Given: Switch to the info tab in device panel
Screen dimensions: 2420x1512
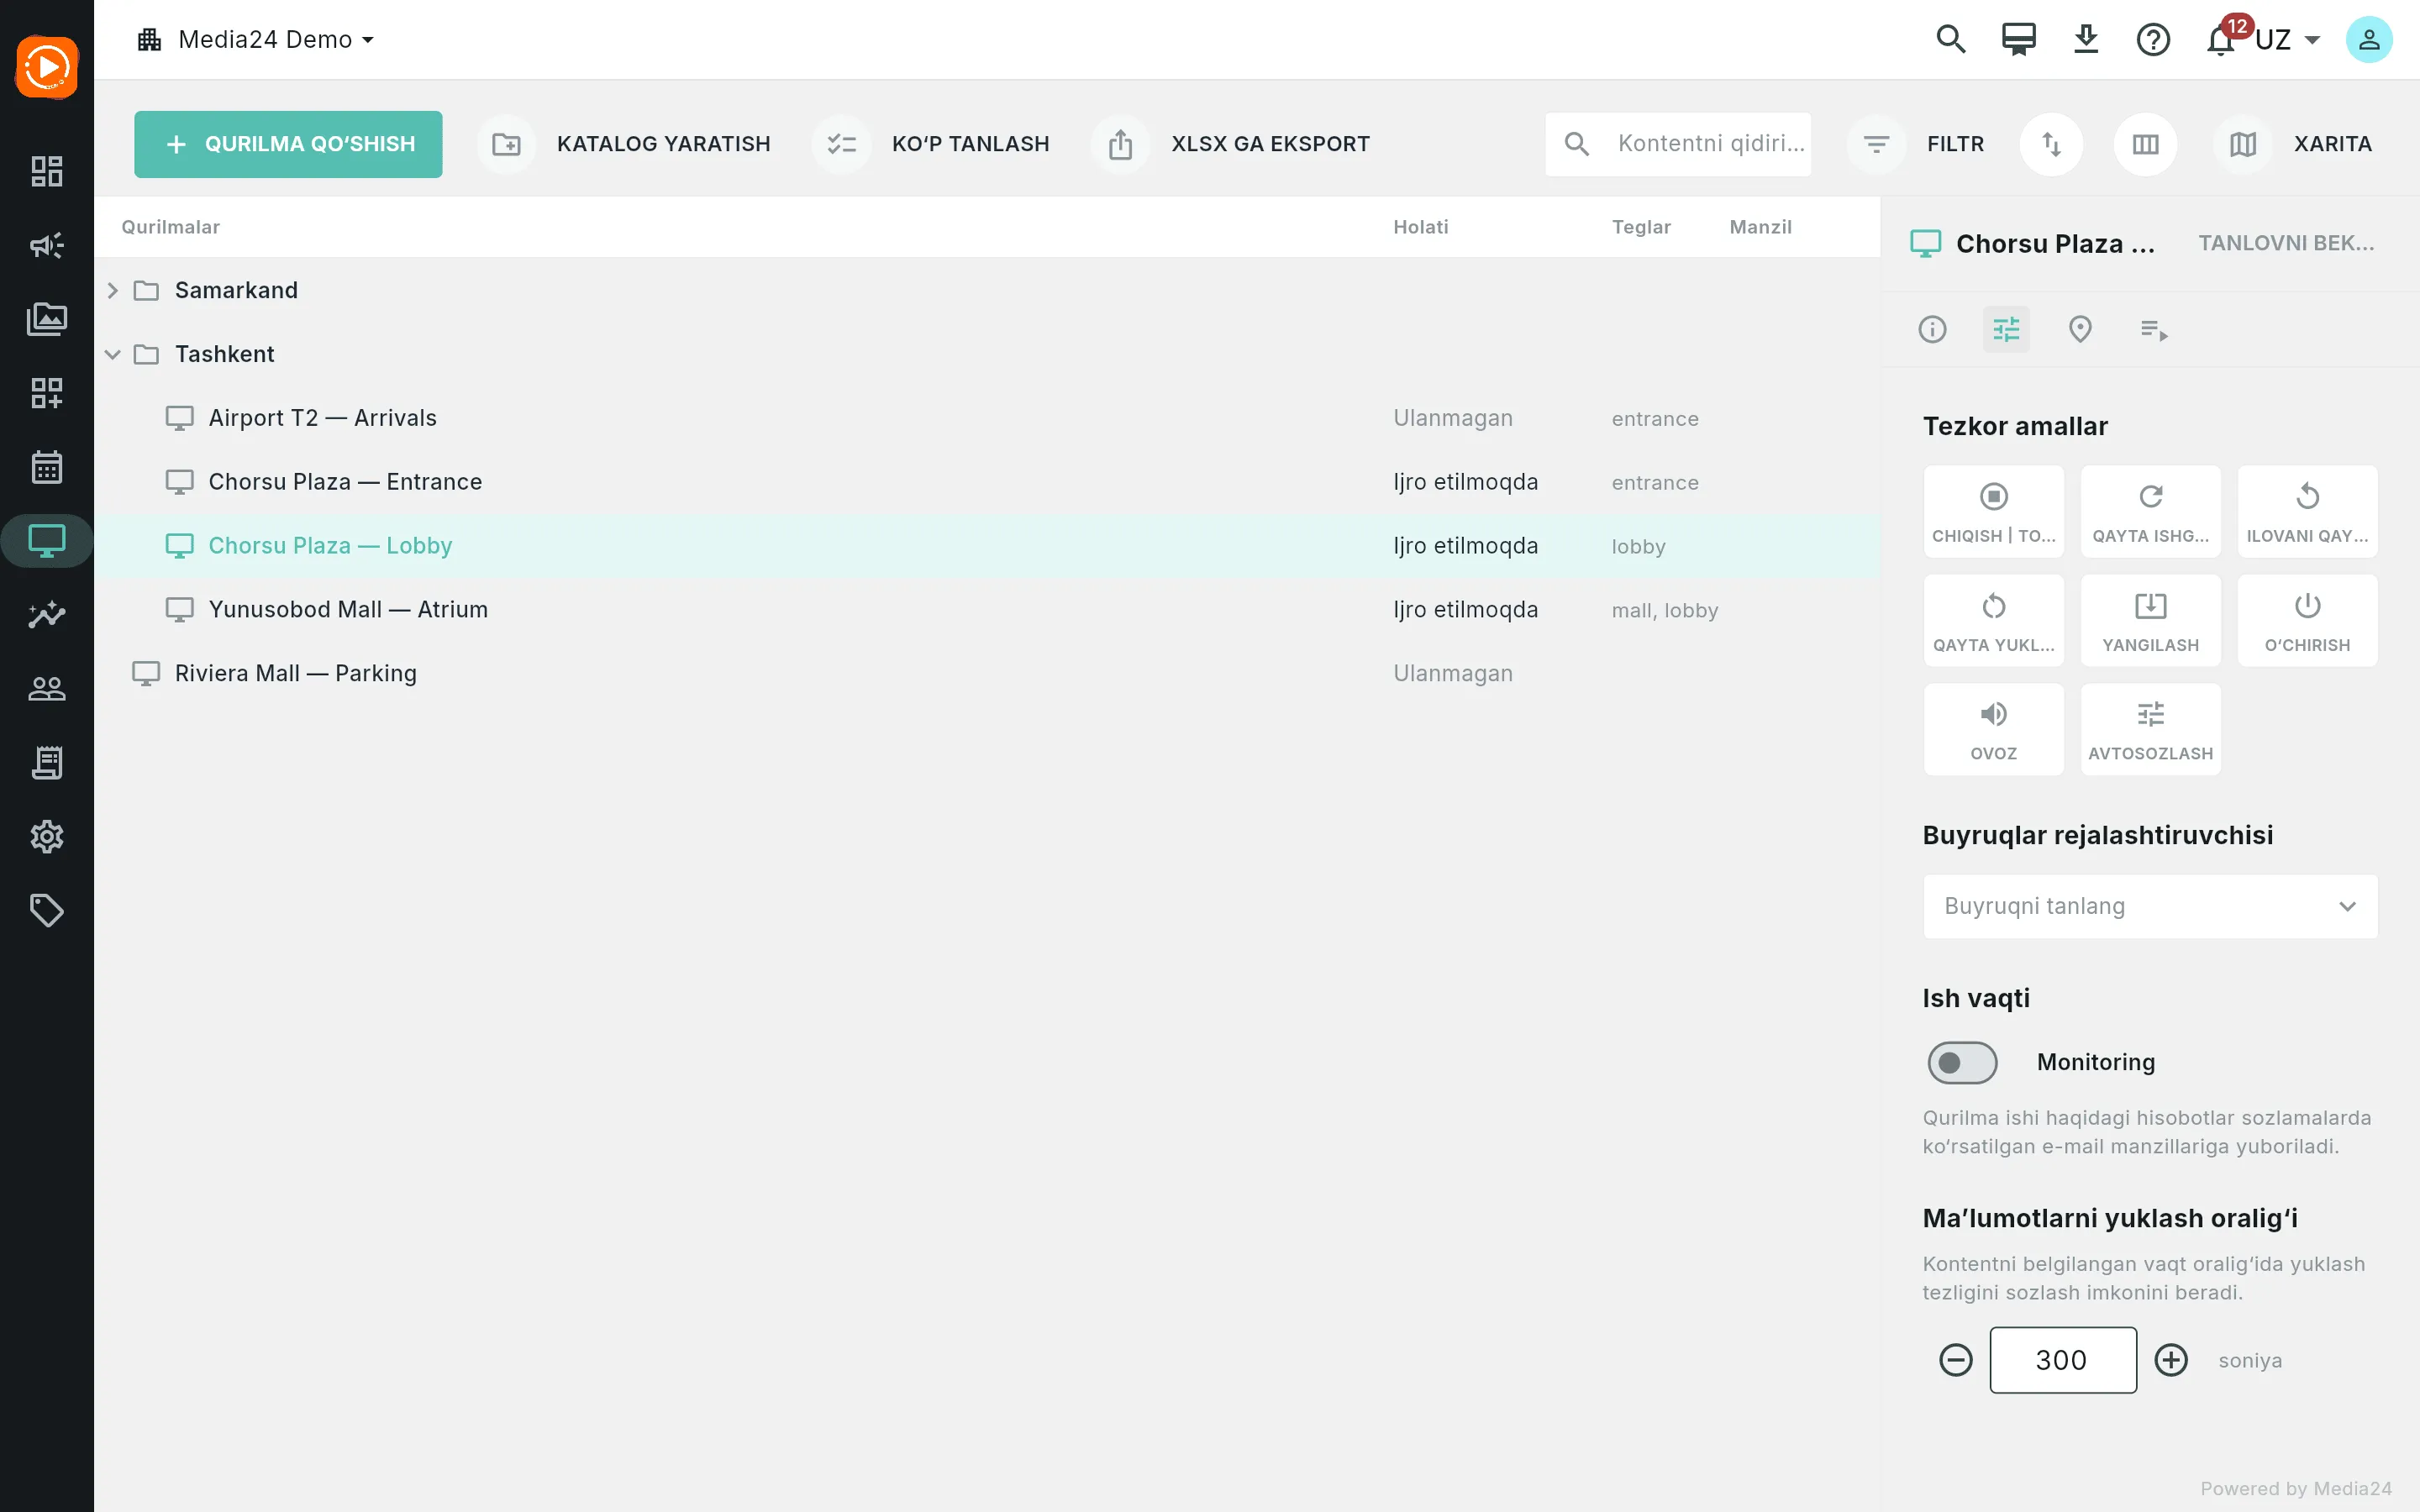Looking at the screenshot, I should click(1932, 329).
